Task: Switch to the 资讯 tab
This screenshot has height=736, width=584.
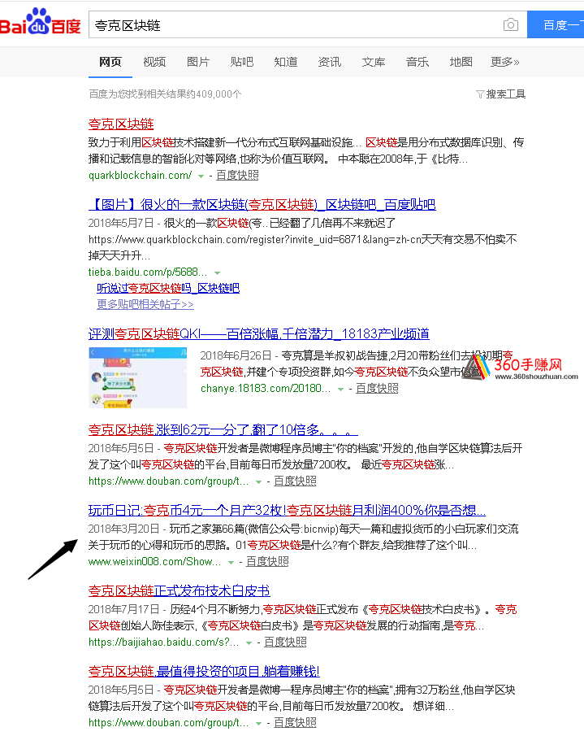Action: [x=330, y=62]
